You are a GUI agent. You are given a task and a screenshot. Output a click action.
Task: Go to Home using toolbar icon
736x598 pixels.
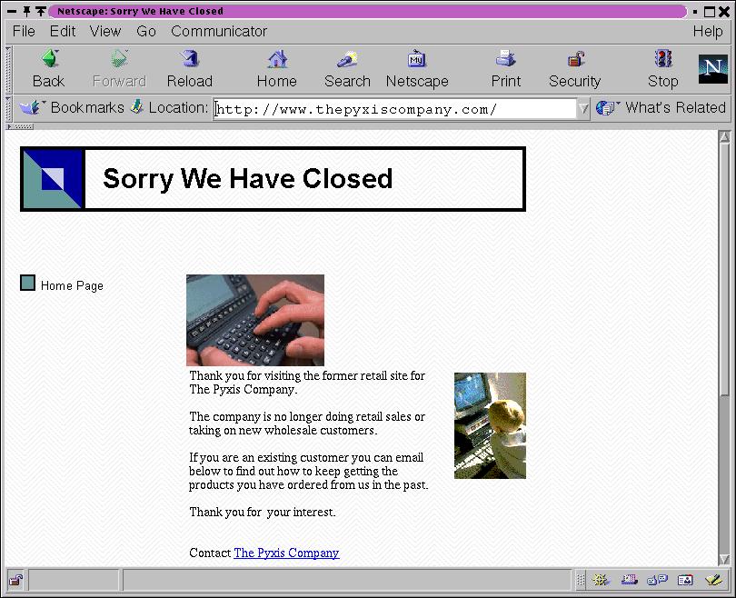point(276,69)
